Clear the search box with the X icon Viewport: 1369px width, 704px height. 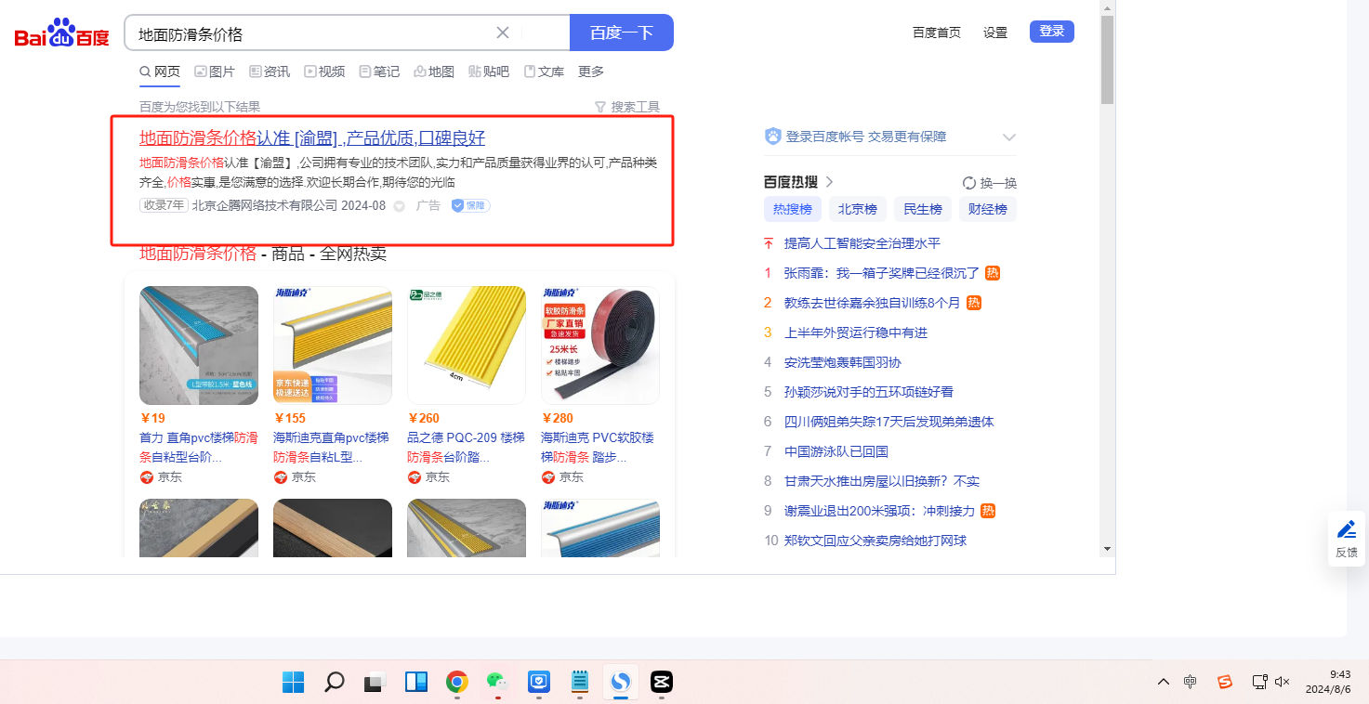tap(503, 33)
